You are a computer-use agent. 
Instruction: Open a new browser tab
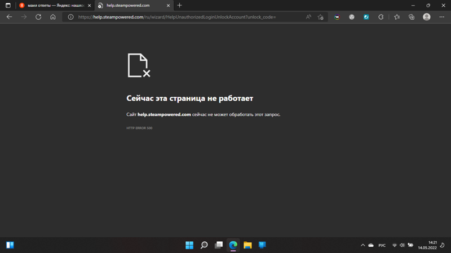(x=179, y=6)
